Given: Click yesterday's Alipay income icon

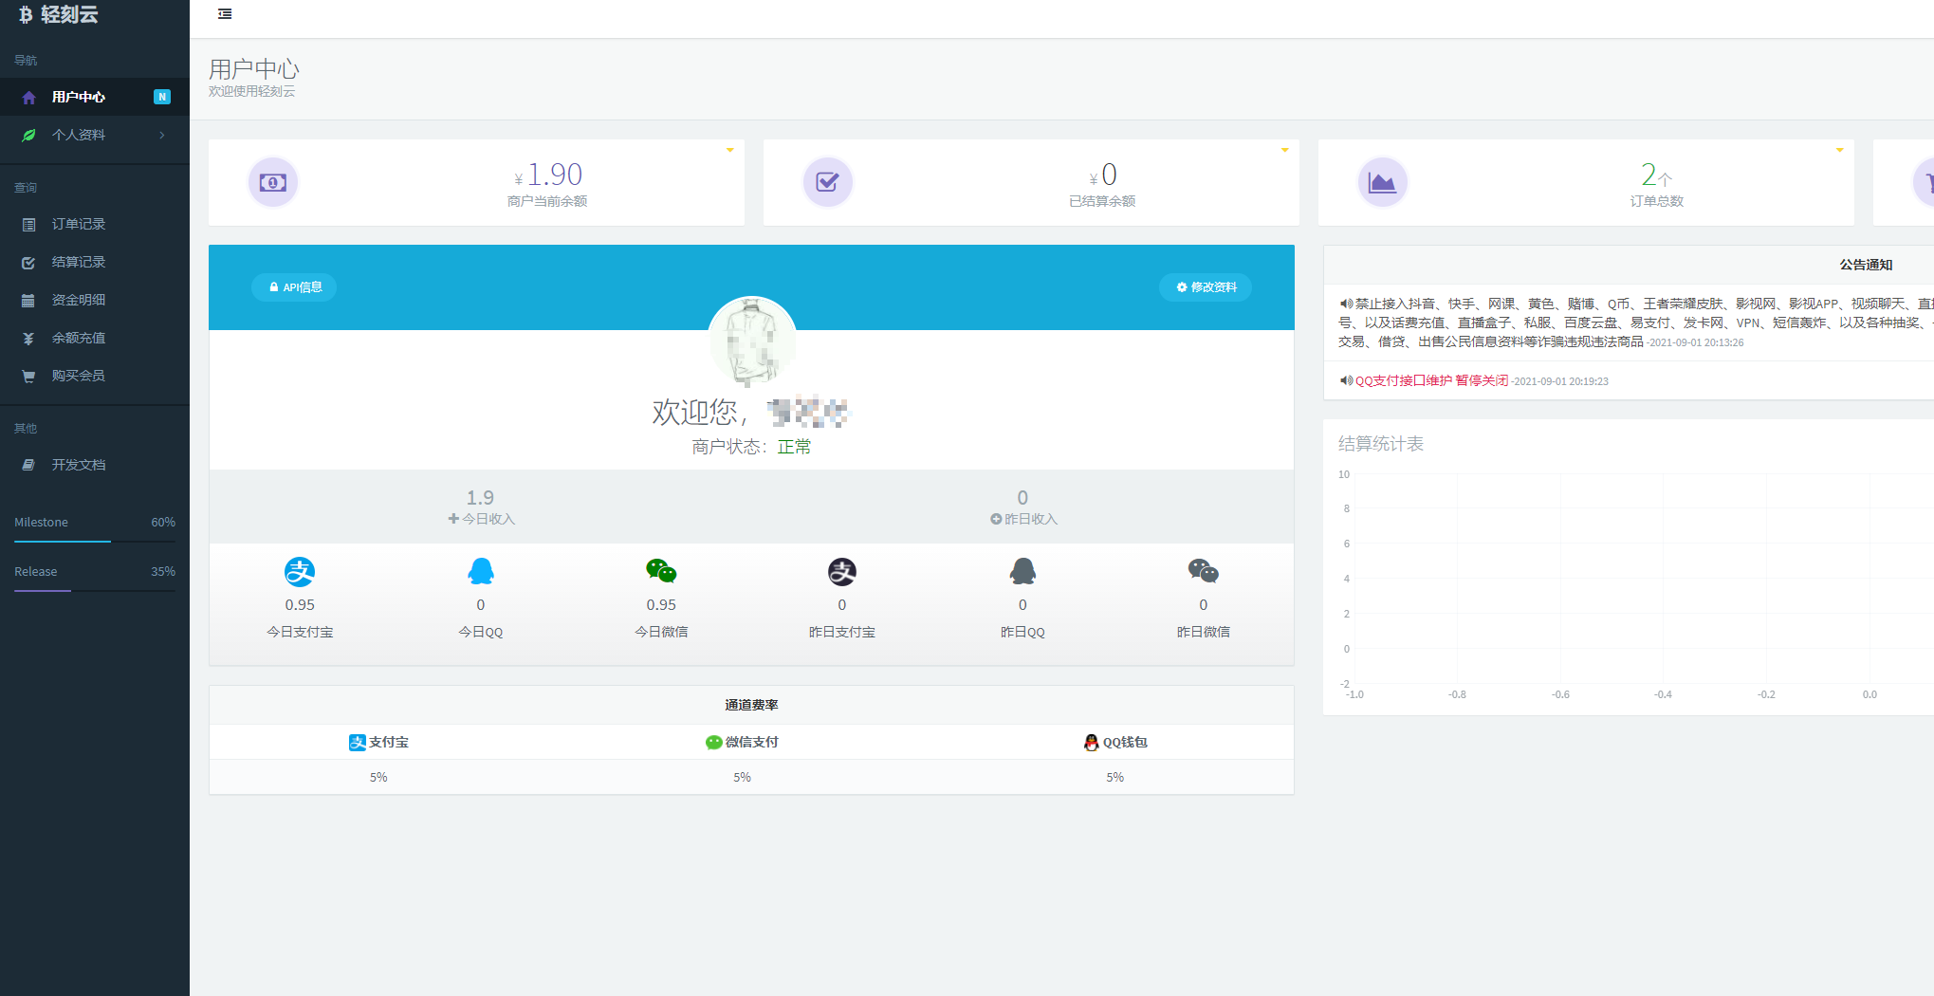Looking at the screenshot, I should 841,572.
